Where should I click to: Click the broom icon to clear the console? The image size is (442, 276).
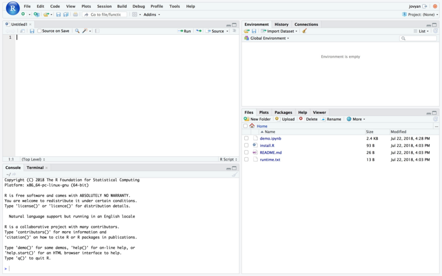coord(234,174)
